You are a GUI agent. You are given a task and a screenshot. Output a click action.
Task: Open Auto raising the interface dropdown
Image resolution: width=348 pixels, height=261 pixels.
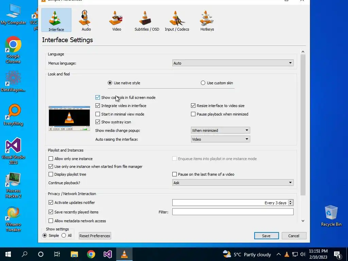pyautogui.click(x=220, y=139)
